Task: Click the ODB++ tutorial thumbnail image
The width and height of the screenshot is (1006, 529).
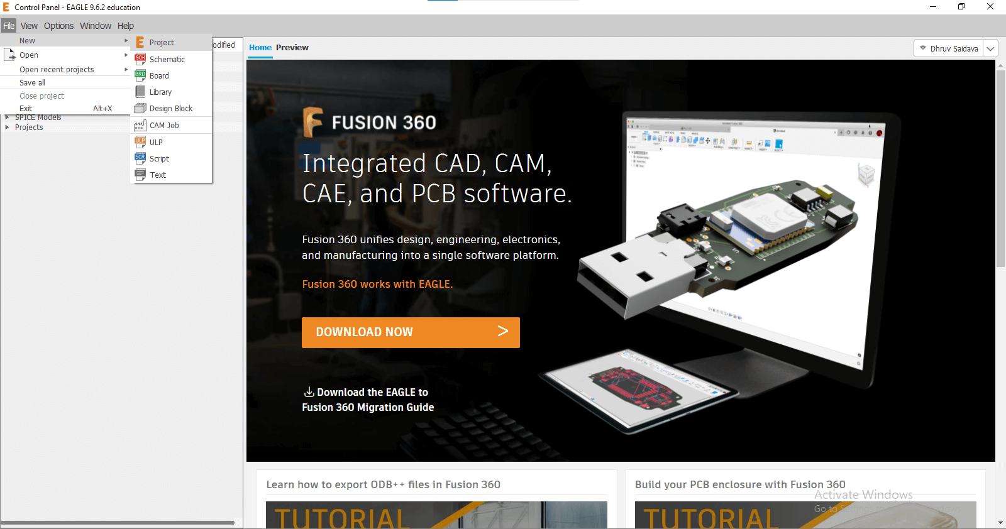Action: (x=436, y=515)
